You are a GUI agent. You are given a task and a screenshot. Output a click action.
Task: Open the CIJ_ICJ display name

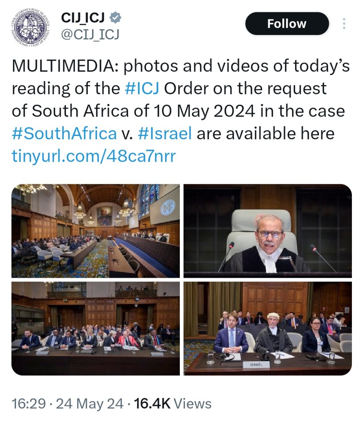83,17
